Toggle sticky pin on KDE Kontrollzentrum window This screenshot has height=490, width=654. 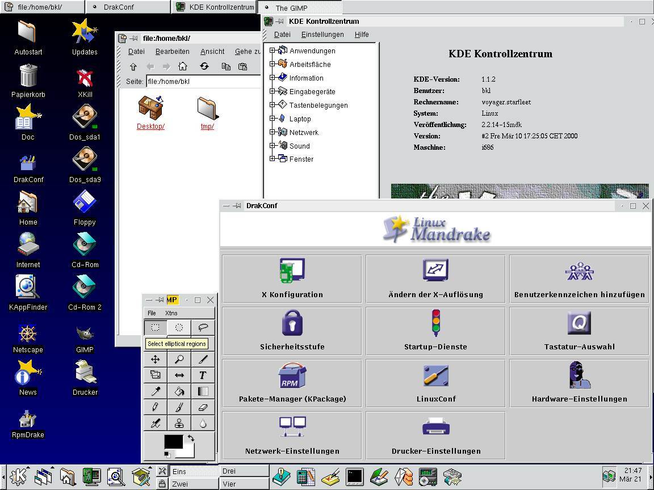click(280, 21)
